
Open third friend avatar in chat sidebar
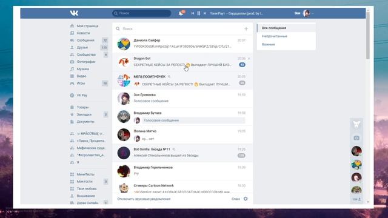click(356, 177)
